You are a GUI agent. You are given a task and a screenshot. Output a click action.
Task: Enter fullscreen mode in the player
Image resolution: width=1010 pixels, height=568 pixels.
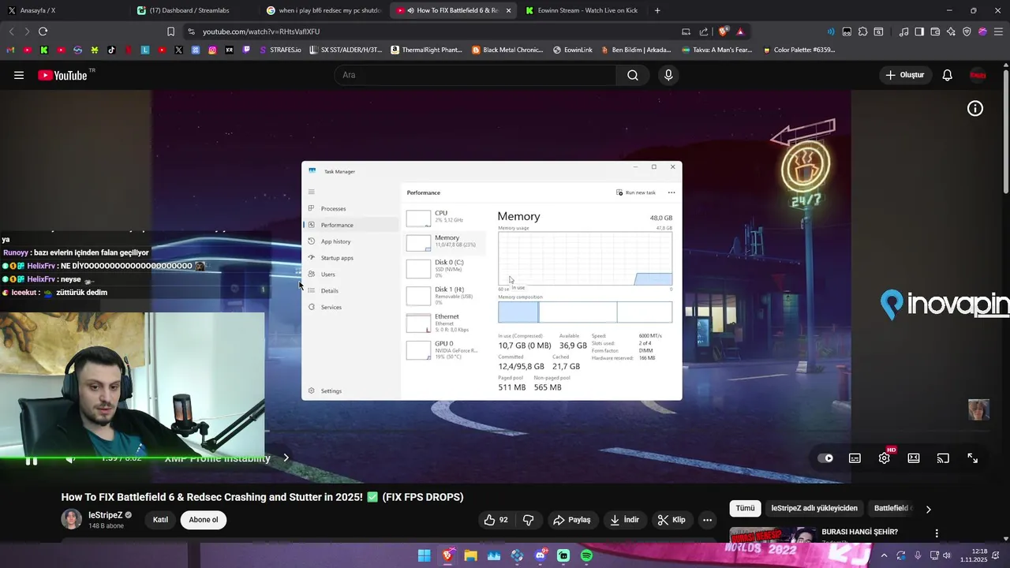tap(972, 458)
